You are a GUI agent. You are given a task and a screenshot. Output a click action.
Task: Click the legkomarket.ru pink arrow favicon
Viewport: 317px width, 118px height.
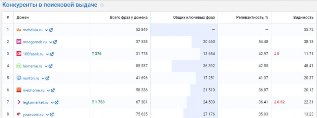click(19, 102)
